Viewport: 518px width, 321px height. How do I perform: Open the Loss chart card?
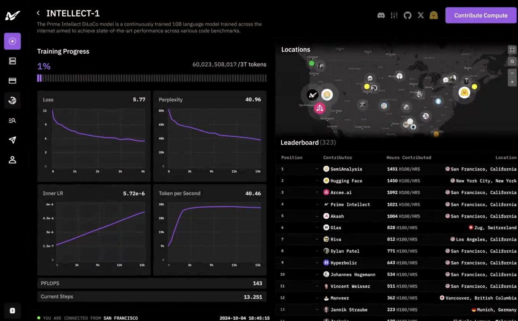click(94, 136)
